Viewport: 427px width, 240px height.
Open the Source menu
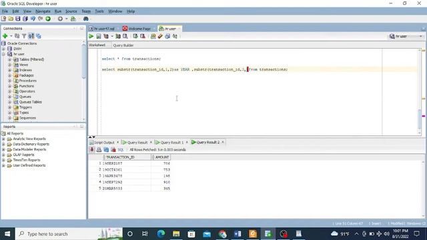pos(71,11)
